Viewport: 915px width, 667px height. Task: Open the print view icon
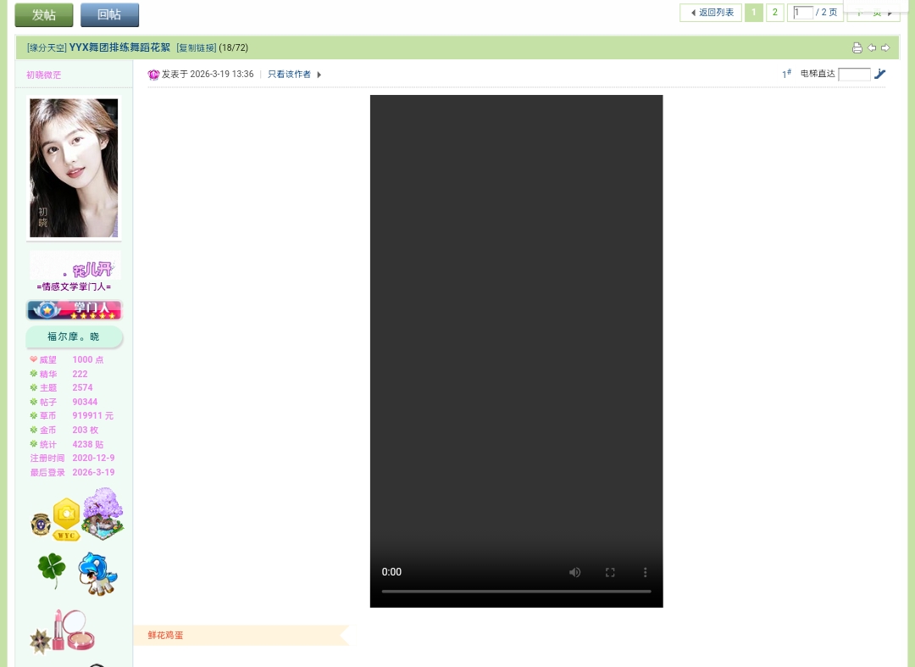point(857,47)
